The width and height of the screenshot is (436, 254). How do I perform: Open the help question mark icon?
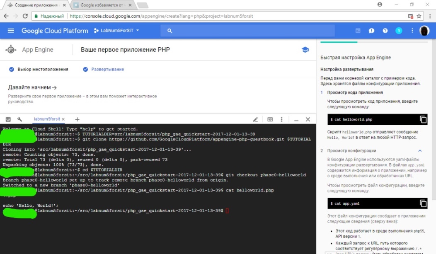(385, 31)
